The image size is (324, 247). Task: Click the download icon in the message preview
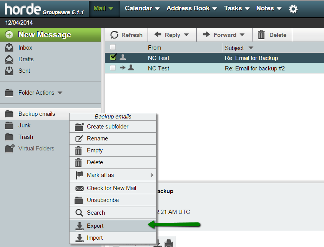158,244
